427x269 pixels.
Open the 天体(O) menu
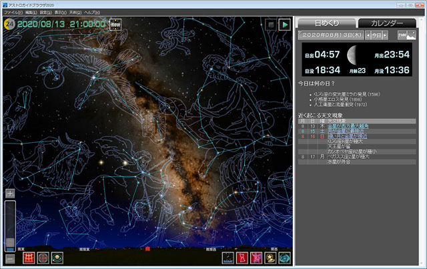click(x=77, y=13)
